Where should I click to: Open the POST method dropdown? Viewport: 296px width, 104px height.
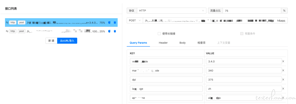(135, 20)
